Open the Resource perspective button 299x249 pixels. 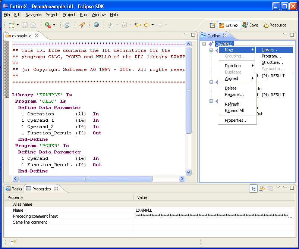pos(275,25)
